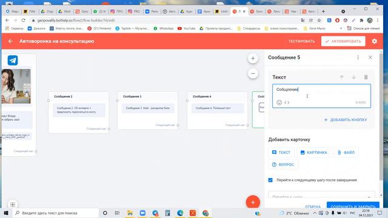Click the woman photo thumbnail in start block
The width and height of the screenshot is (388, 218).
point(16,86)
